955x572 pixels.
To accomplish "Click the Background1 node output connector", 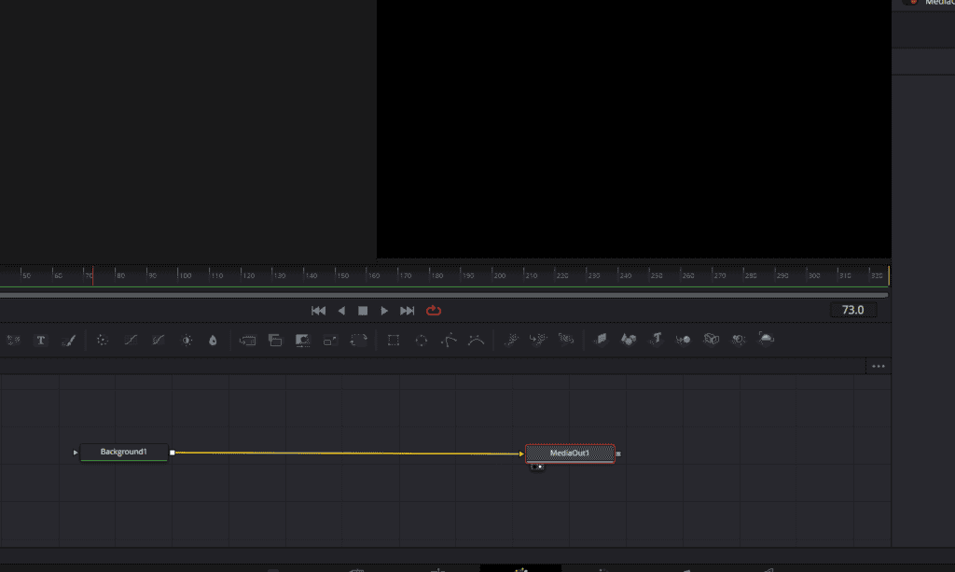I will coord(173,453).
